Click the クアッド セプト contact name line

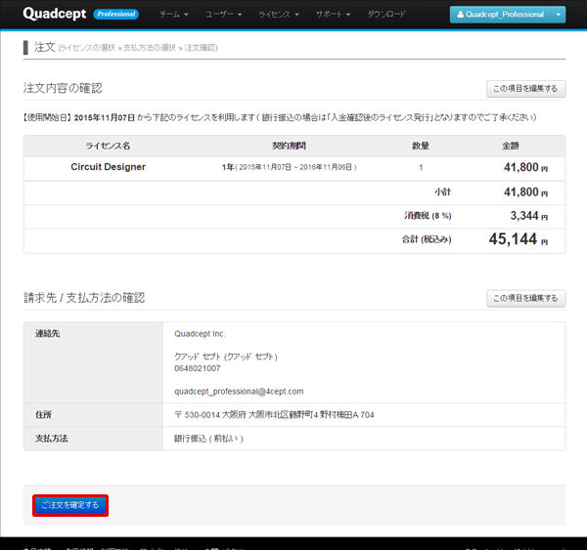click(x=226, y=357)
